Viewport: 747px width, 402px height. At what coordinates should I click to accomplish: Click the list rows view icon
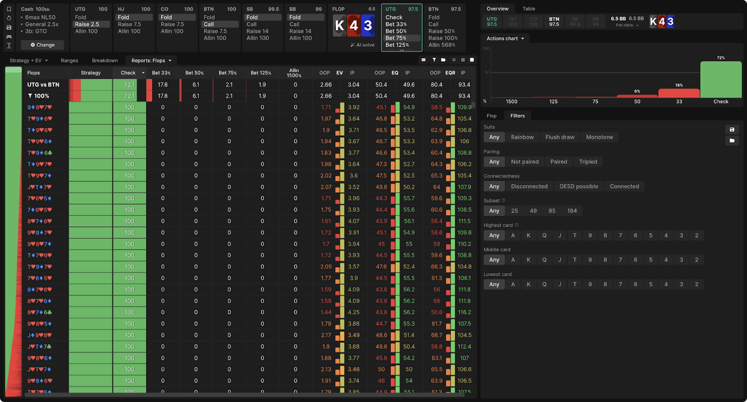[x=423, y=60]
